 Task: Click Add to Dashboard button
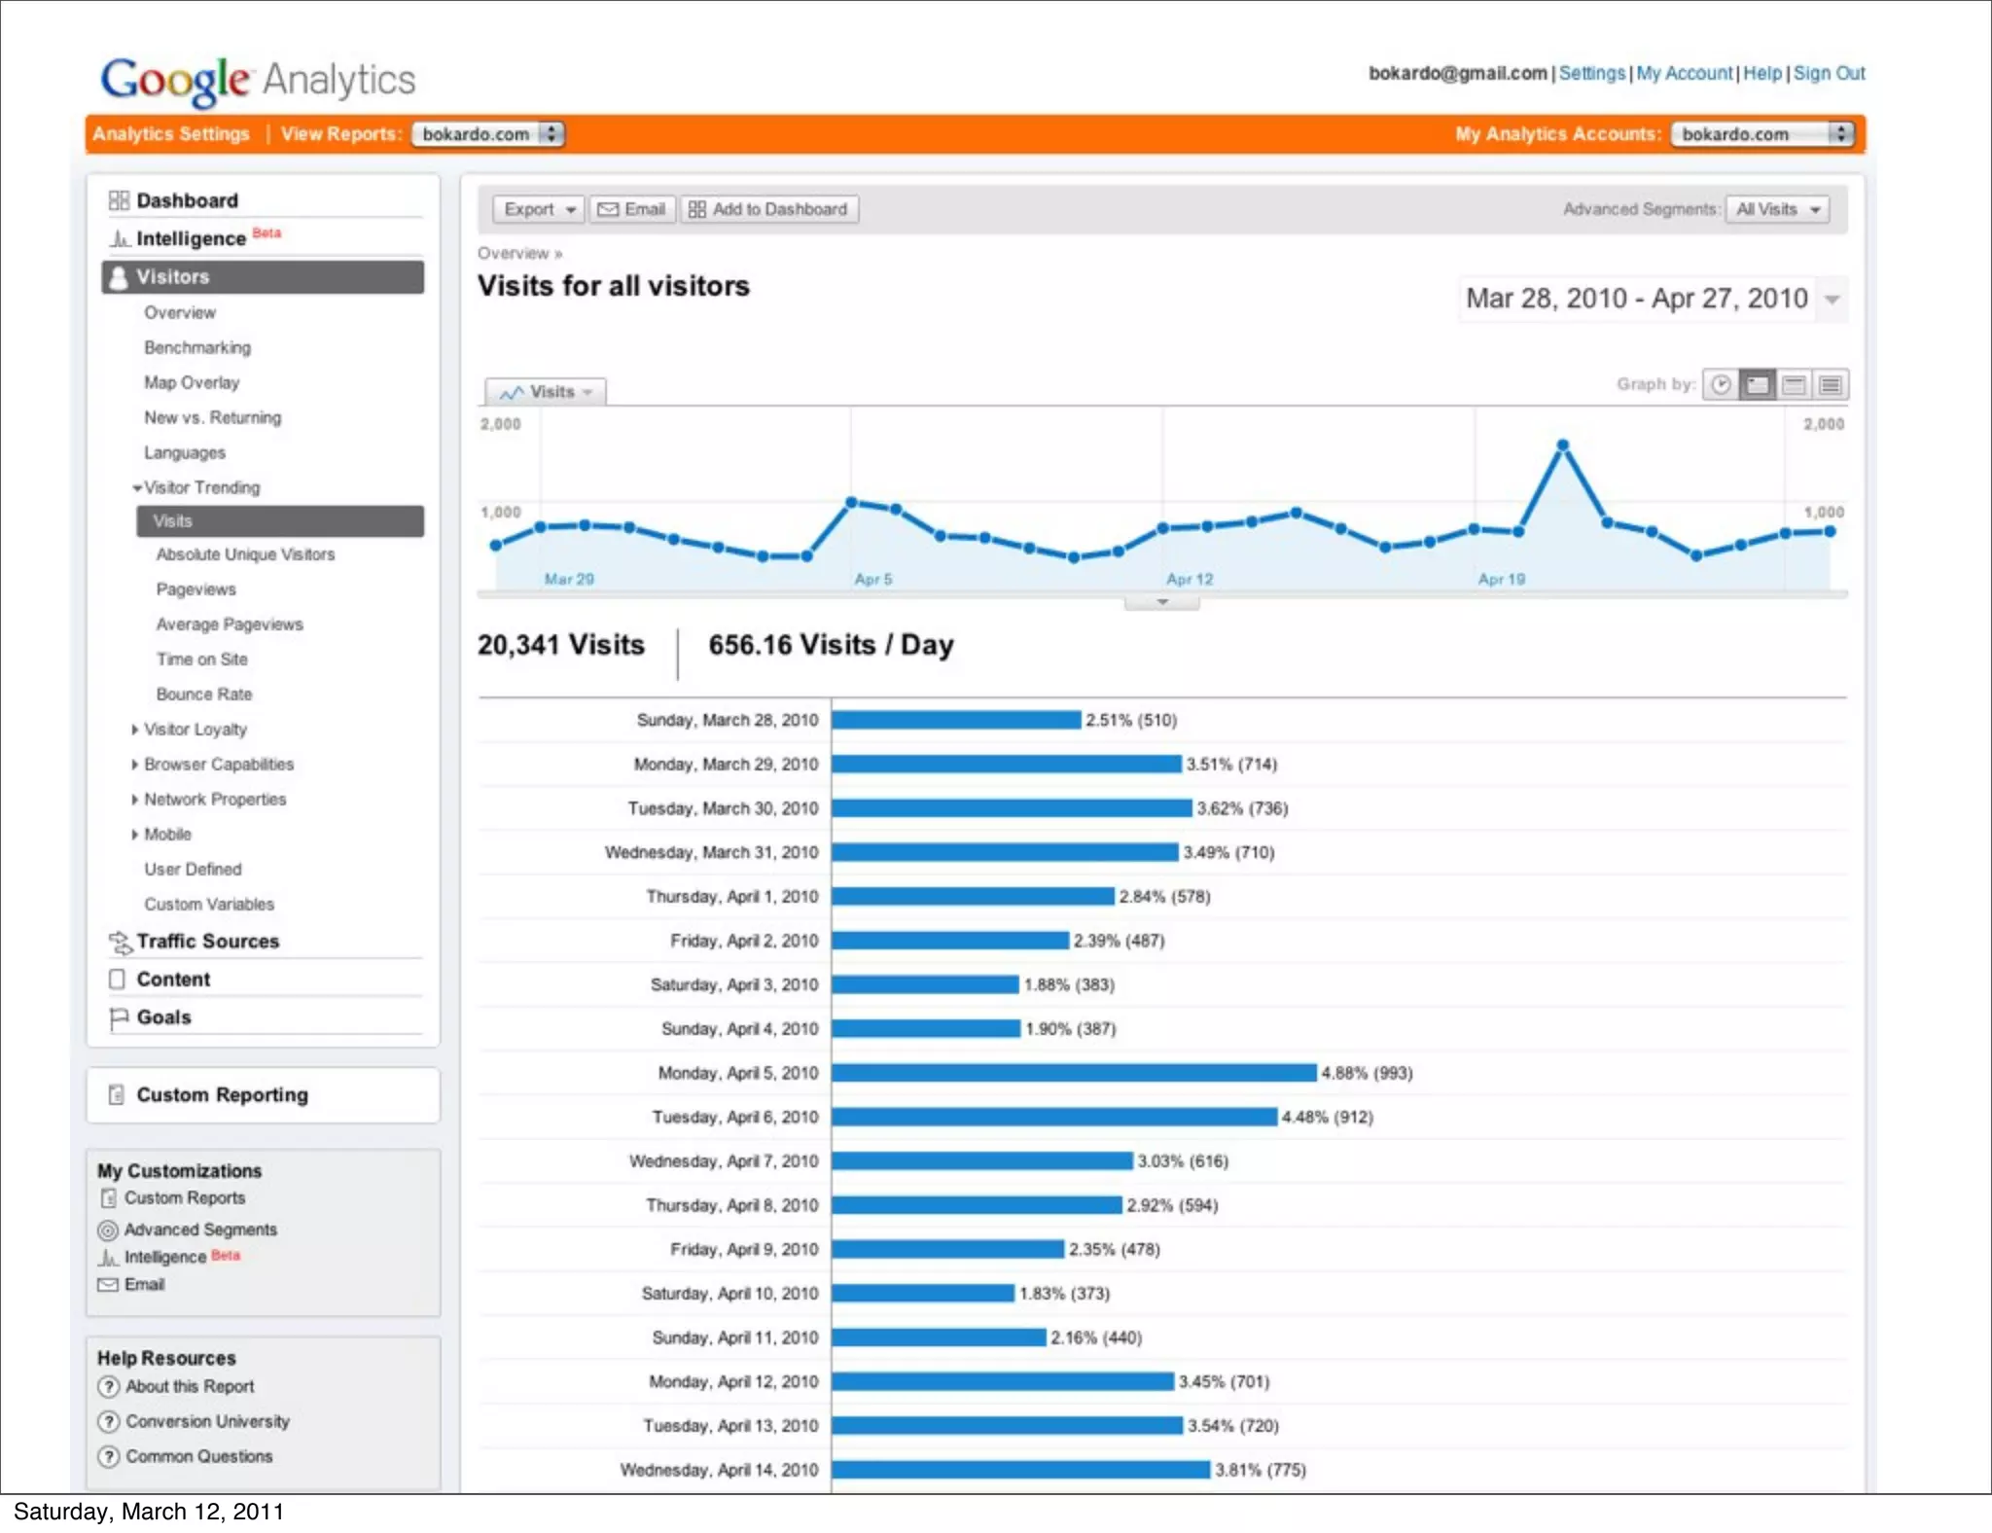pos(768,209)
